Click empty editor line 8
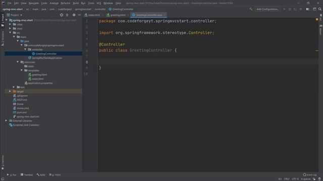 point(208,62)
